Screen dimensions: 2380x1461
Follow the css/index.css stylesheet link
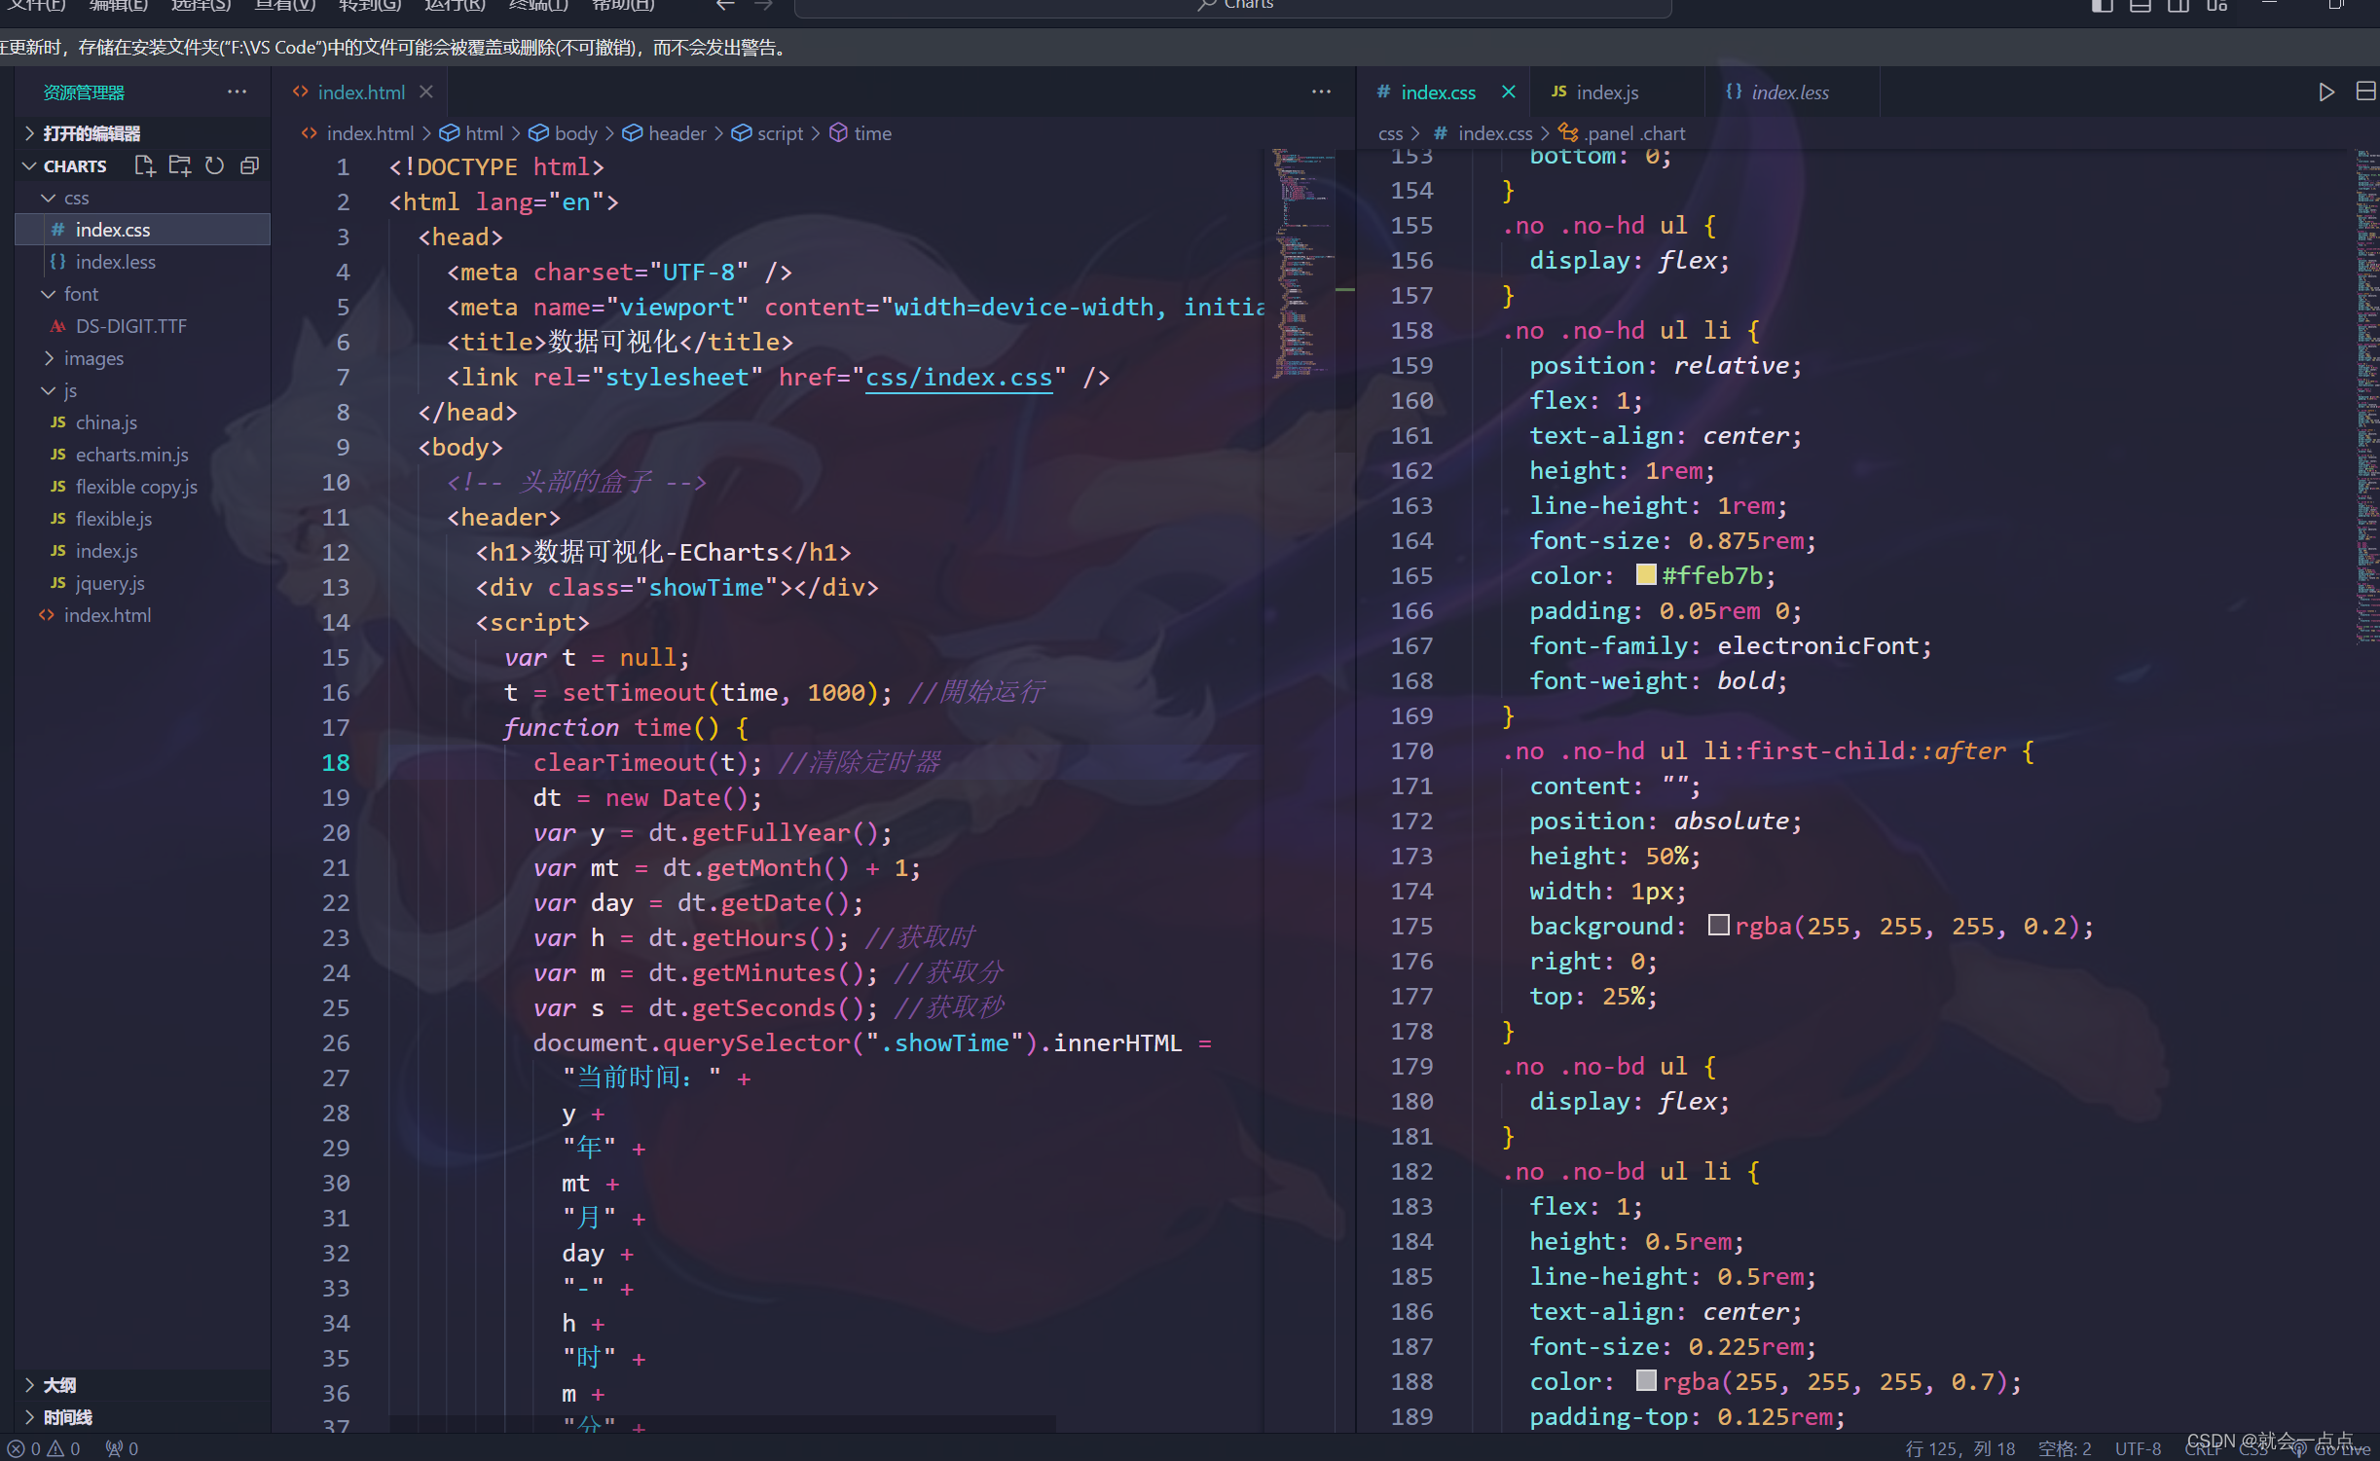tap(958, 378)
